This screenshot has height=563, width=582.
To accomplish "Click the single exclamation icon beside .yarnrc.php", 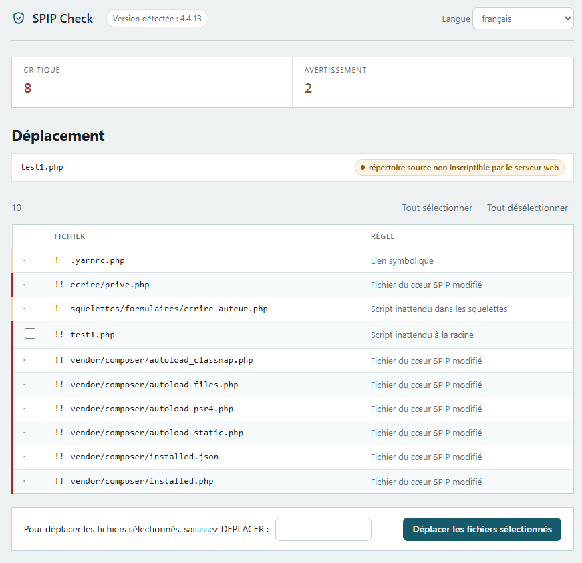I will [57, 260].
